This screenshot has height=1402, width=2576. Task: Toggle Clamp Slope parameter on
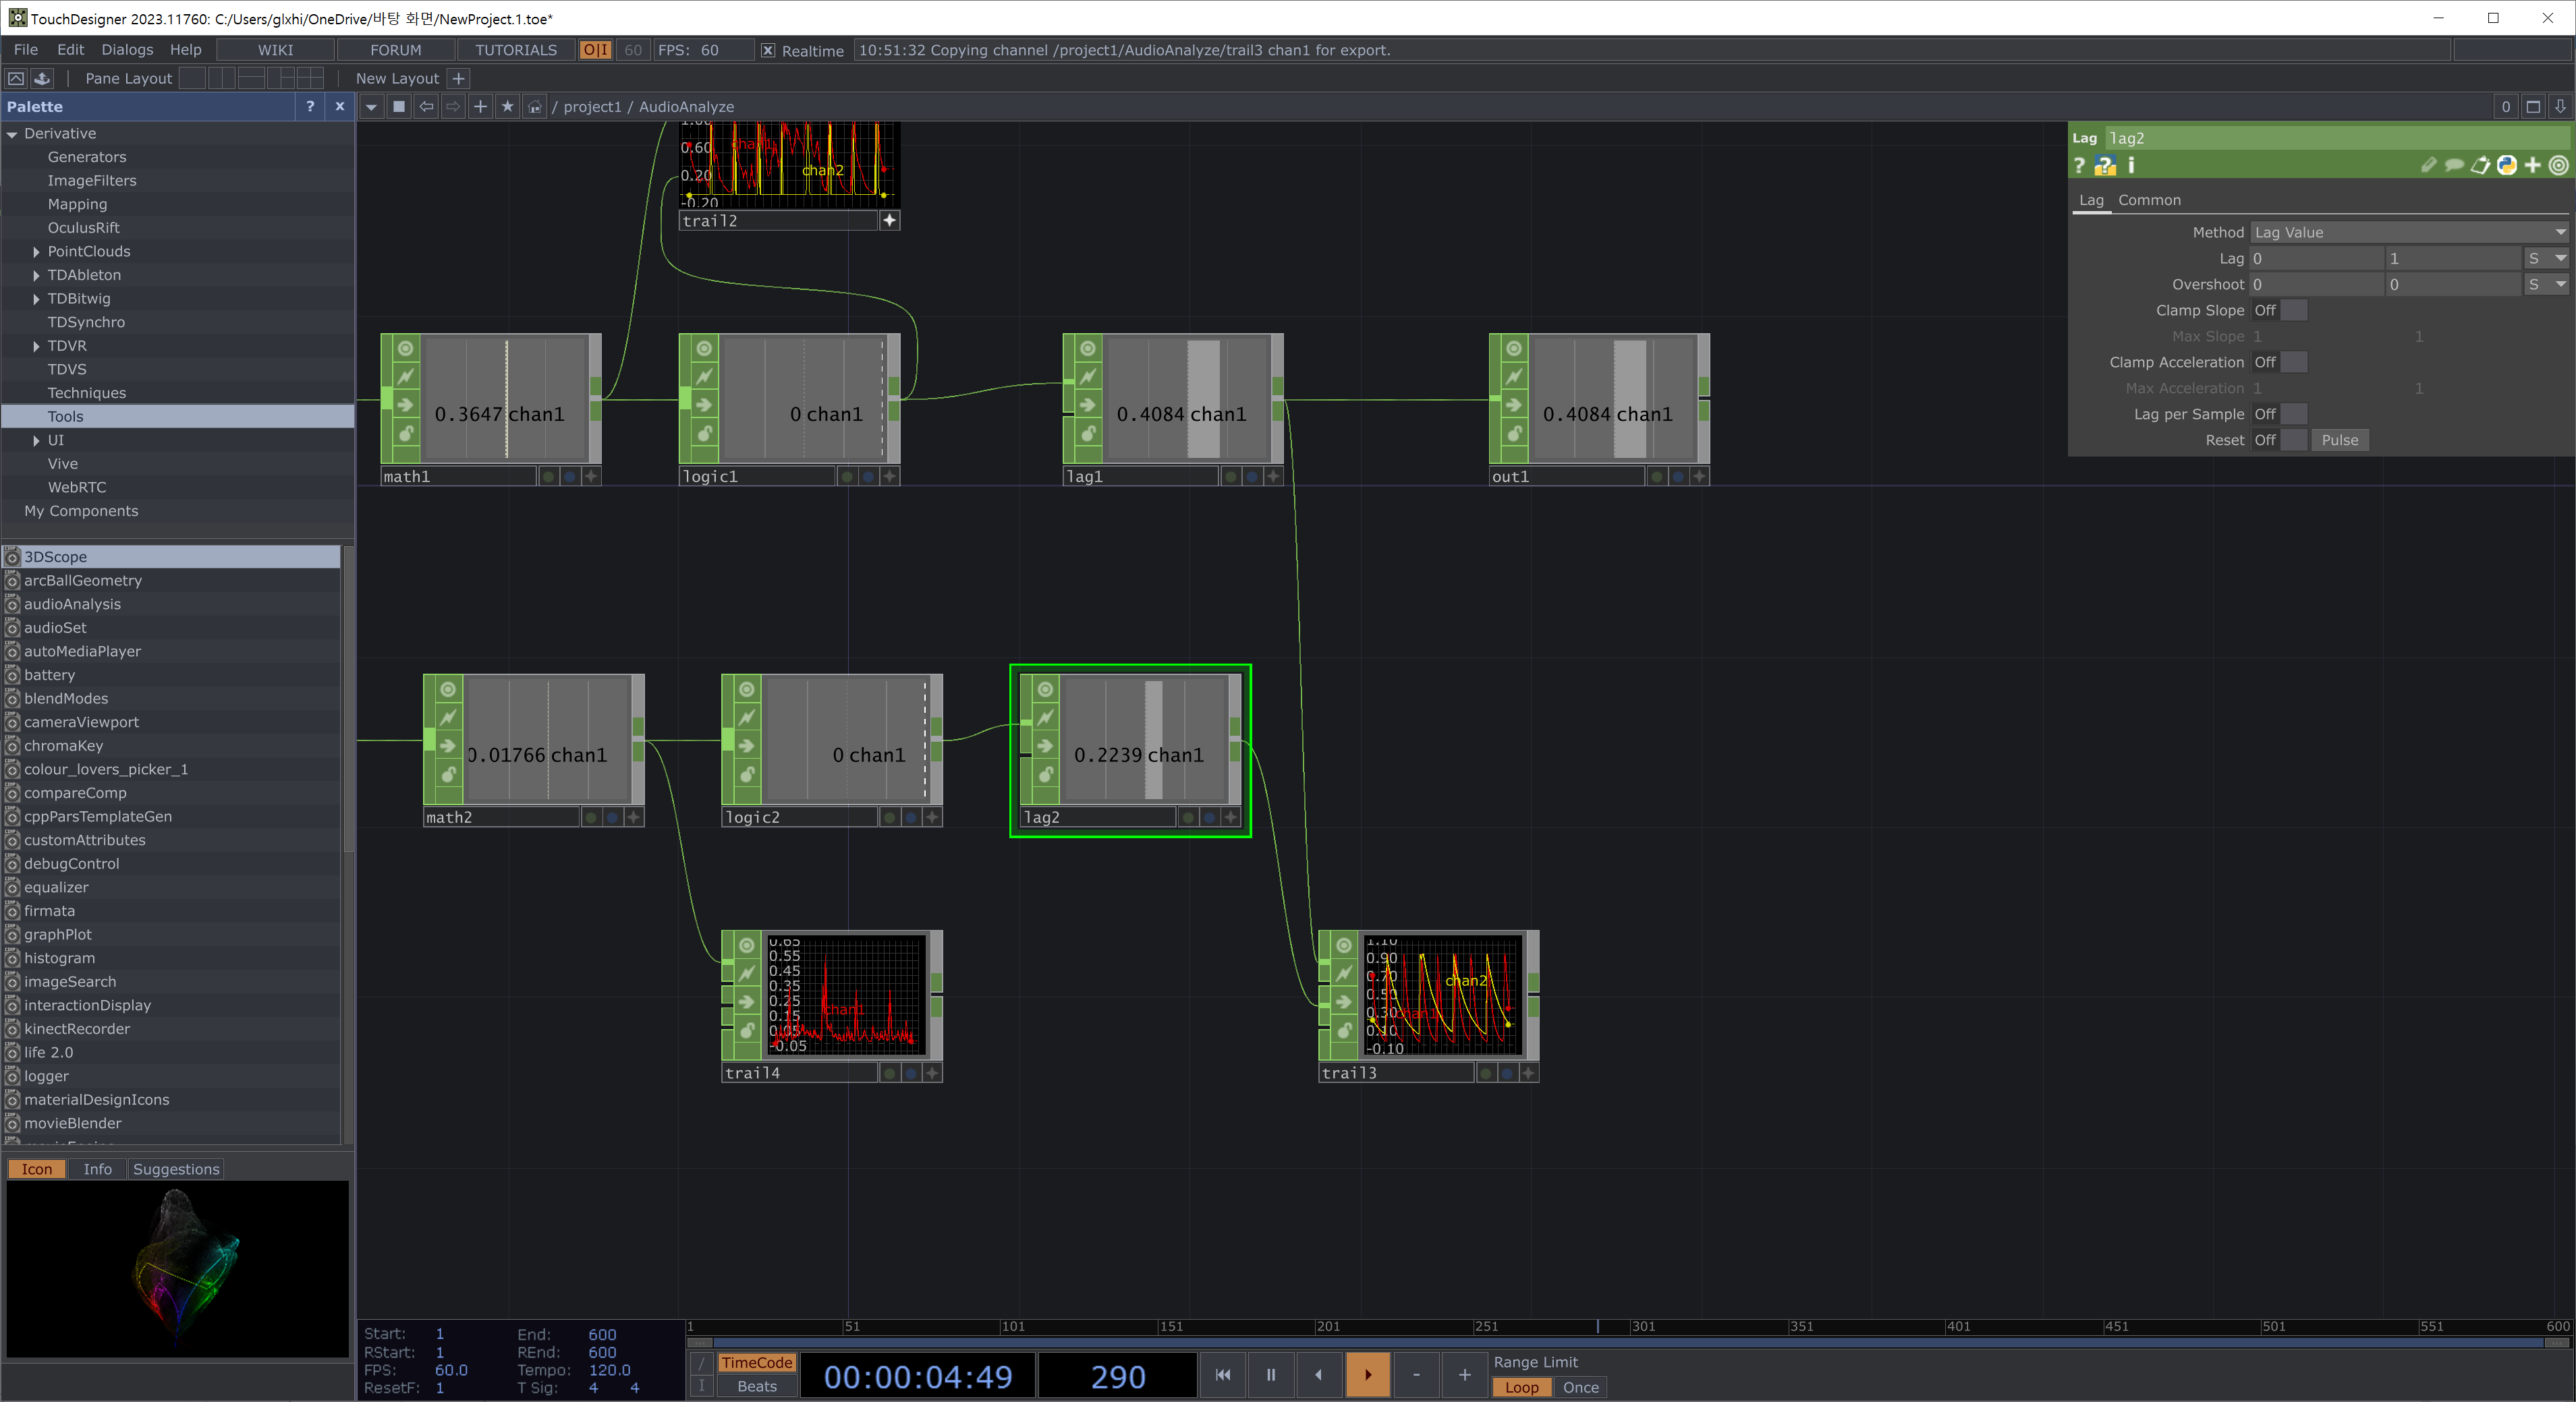2279,311
